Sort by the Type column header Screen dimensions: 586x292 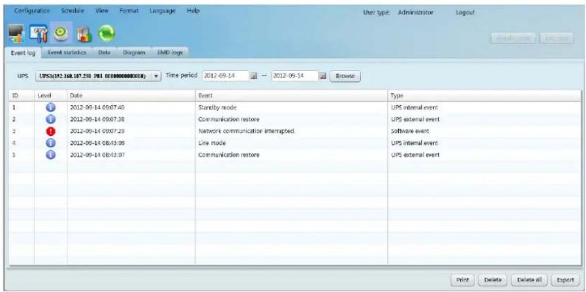(x=484, y=96)
